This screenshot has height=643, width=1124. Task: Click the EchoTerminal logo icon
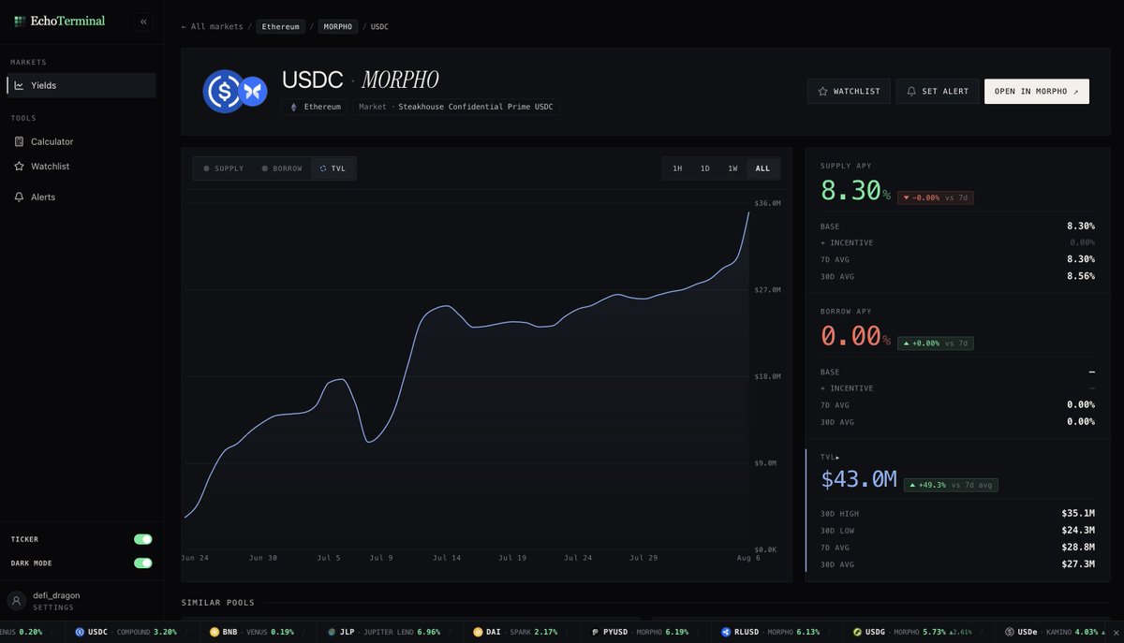click(x=20, y=21)
